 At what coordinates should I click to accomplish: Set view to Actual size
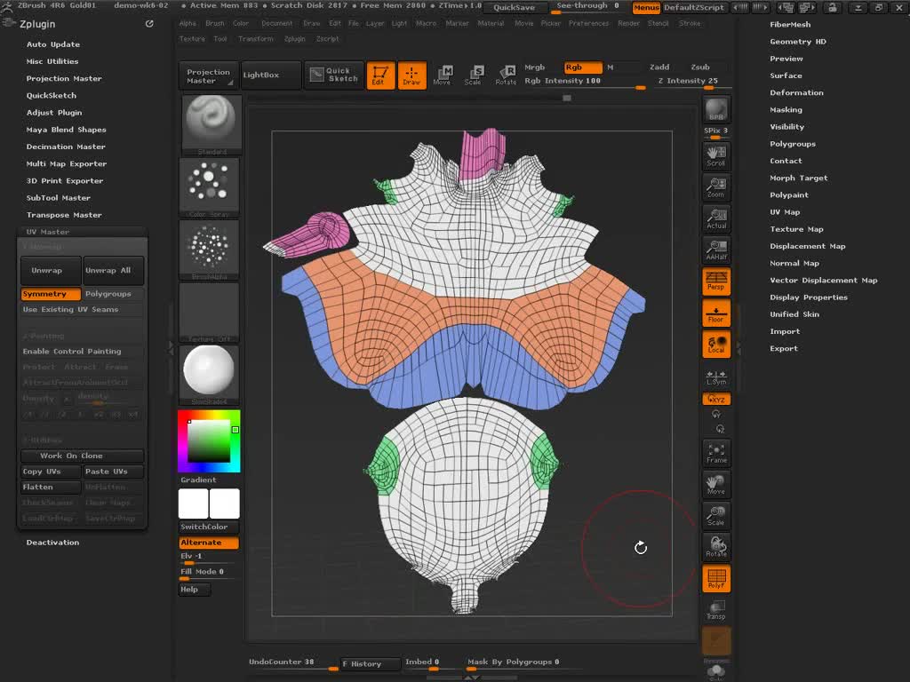716,218
